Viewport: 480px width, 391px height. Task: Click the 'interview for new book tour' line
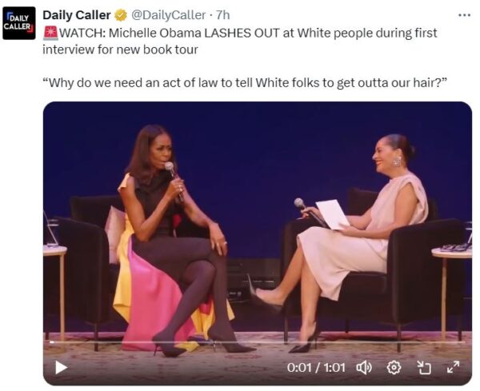coord(120,50)
